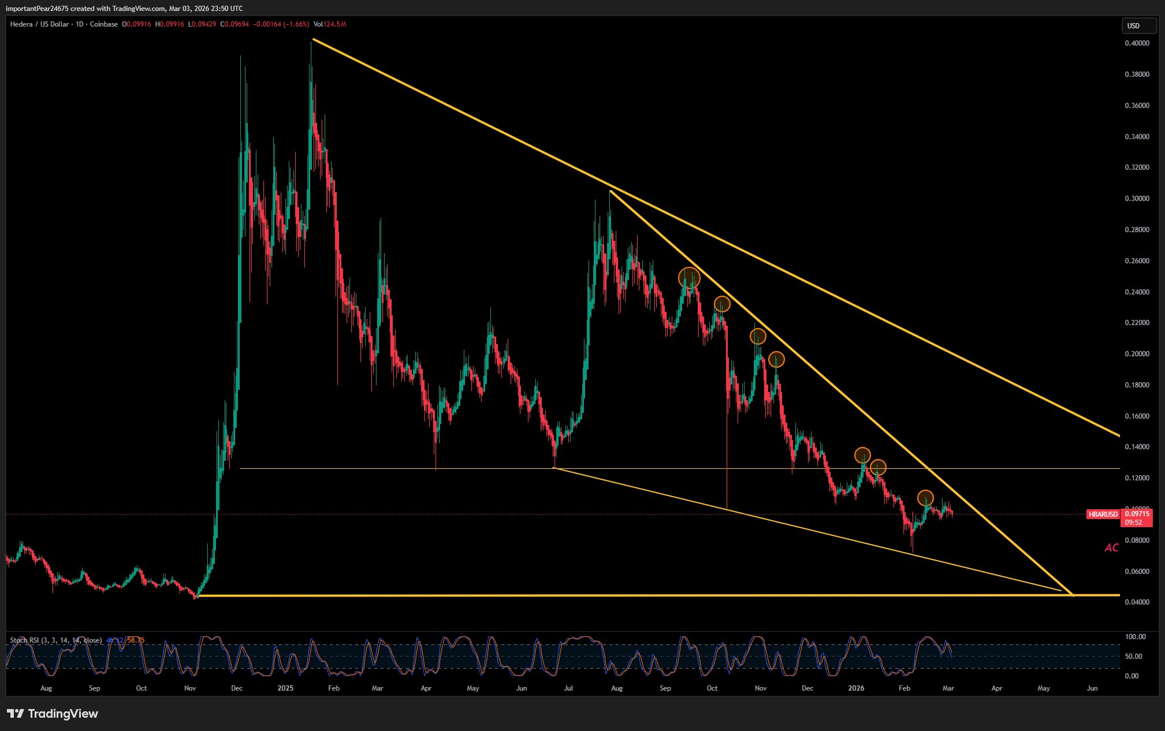Image resolution: width=1165 pixels, height=731 pixels.
Task: Click the Vol 124.5M volume readout
Action: (x=330, y=24)
